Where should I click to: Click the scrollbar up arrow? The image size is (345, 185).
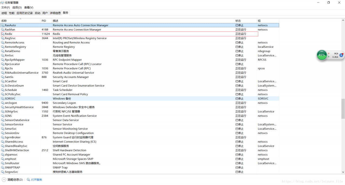343,20
